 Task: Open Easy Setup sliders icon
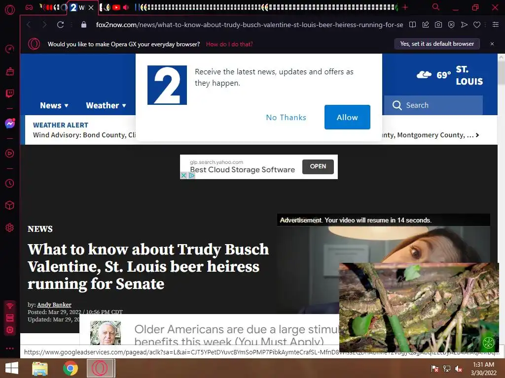coord(496,25)
